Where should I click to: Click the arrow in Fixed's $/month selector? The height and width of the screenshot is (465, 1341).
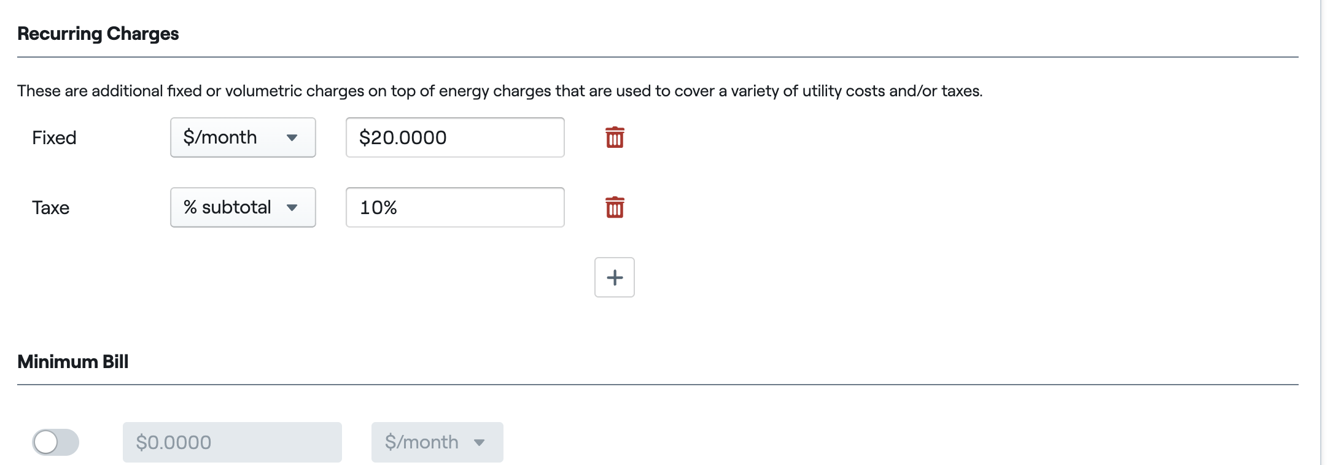(x=292, y=138)
